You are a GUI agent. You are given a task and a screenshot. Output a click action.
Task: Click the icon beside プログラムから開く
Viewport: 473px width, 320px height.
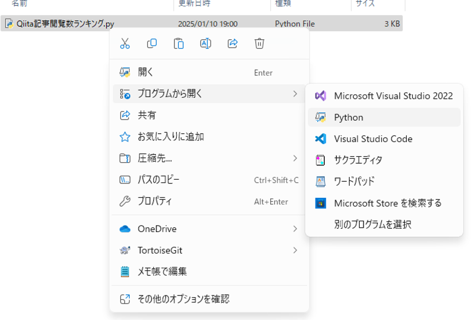125,94
